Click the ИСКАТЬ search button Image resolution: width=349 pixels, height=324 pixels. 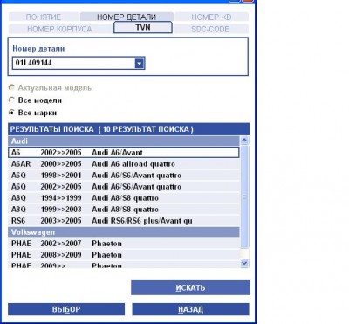[x=190, y=287]
